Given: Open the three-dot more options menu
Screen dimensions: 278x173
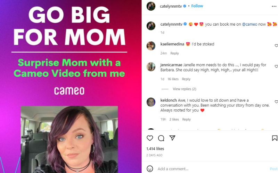Looking at the screenshot, I should [x=274, y=6].
